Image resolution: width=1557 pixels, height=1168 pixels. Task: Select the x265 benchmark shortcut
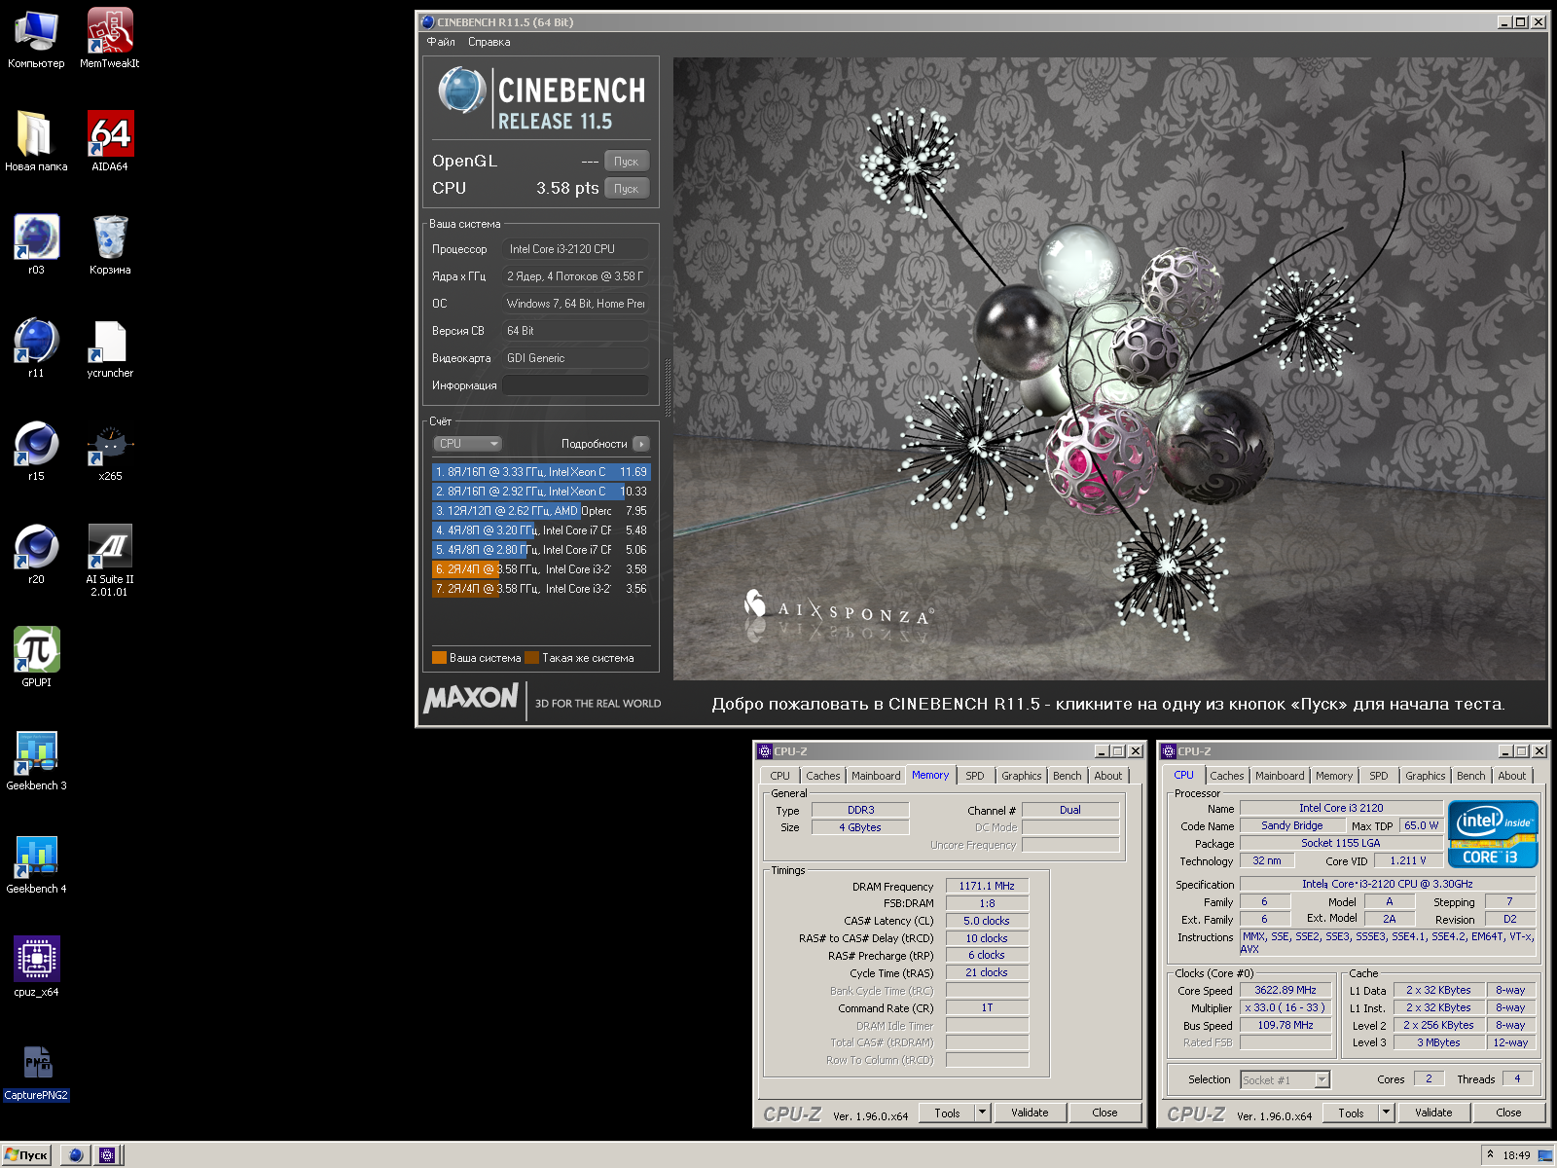[110, 452]
